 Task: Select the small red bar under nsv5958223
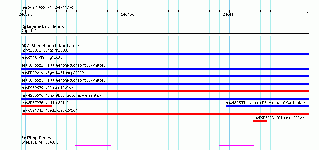point(260,121)
